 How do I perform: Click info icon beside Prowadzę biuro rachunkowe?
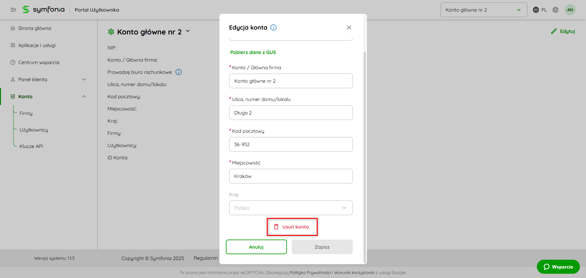[x=179, y=72]
